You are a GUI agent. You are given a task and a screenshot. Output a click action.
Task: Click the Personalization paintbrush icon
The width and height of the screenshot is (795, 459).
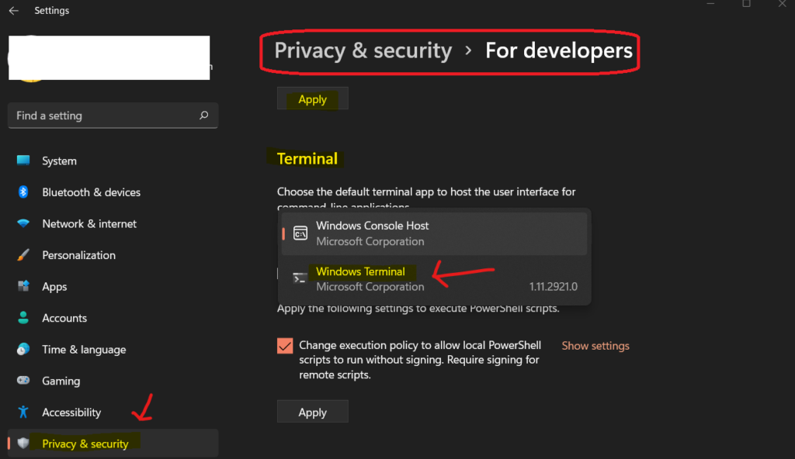(23, 255)
